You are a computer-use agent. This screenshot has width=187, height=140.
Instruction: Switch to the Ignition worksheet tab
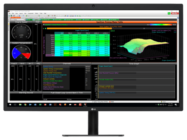point(36,20)
